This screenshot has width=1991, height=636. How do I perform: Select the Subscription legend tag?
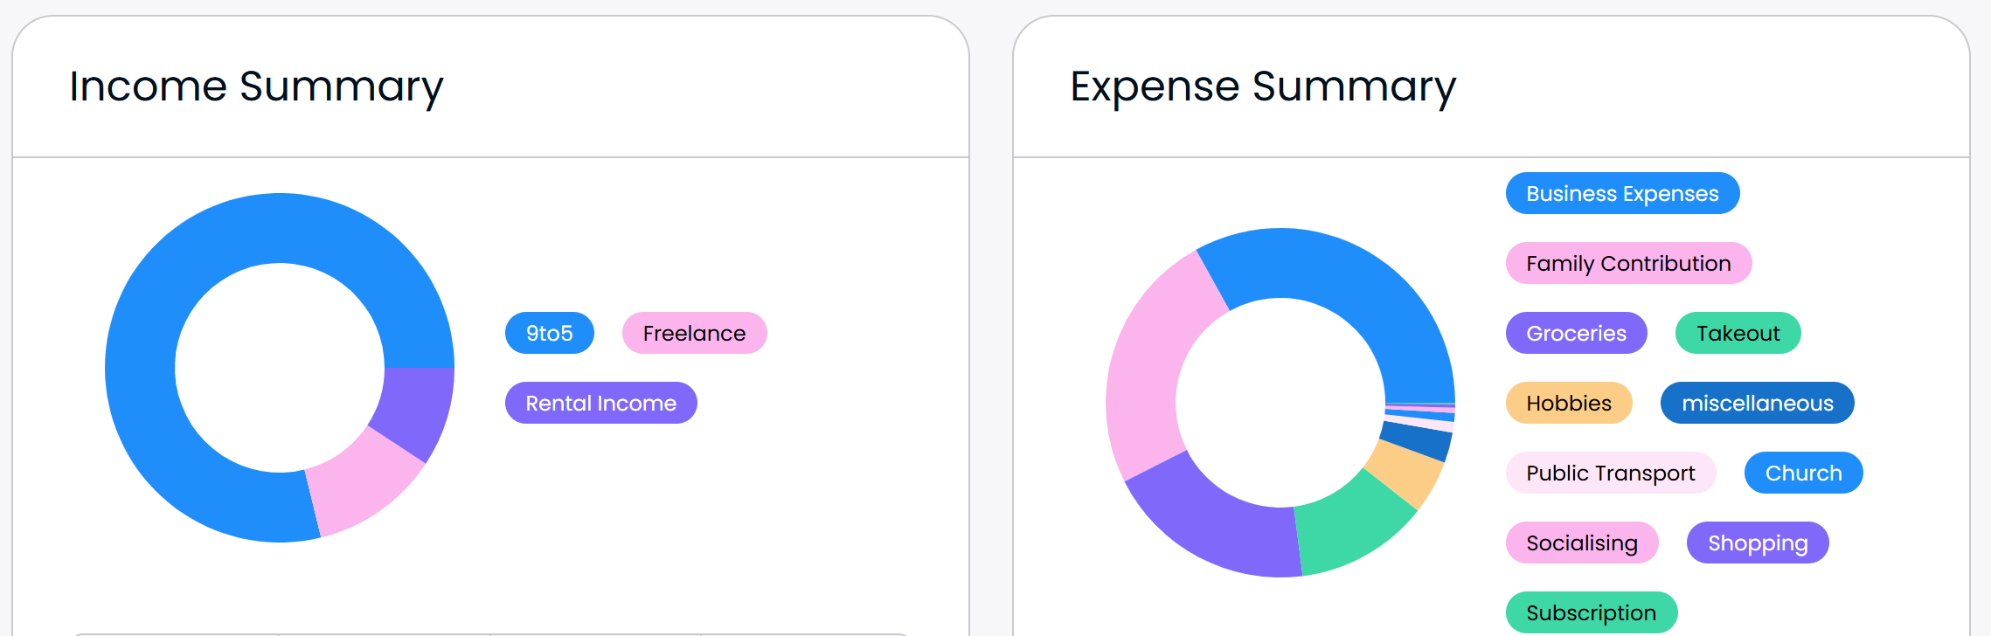coord(1591,612)
